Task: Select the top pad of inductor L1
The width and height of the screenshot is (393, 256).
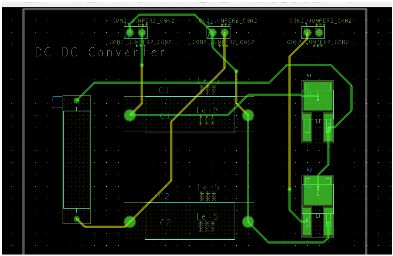Action: pos(77,100)
